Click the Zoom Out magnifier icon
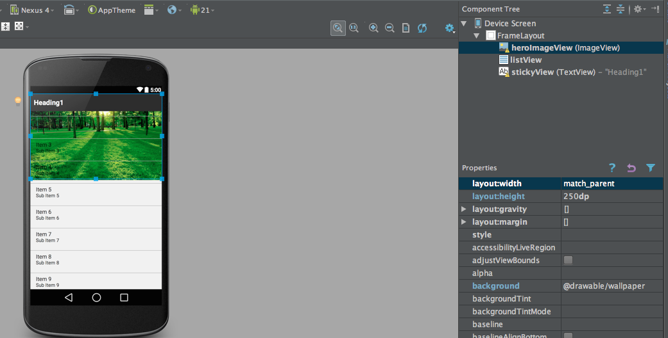Viewport: 668px width, 338px height. tap(390, 28)
